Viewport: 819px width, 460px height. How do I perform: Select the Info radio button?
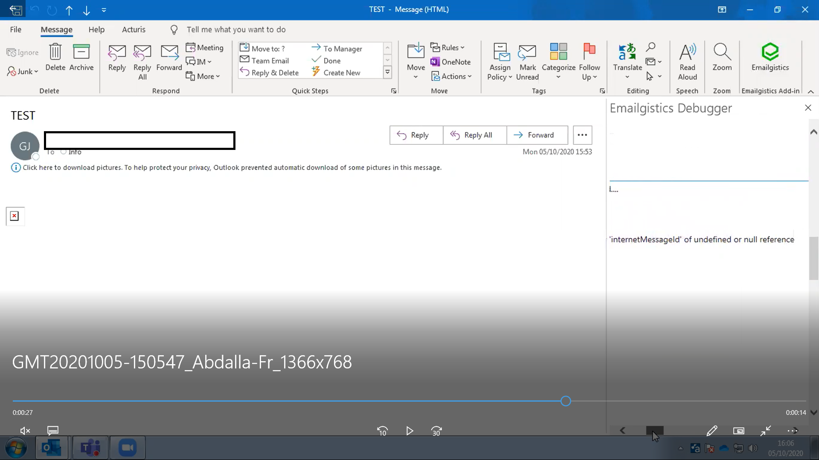pyautogui.click(x=63, y=152)
